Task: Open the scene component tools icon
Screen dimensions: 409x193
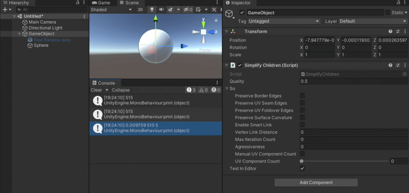Action: click(214, 10)
